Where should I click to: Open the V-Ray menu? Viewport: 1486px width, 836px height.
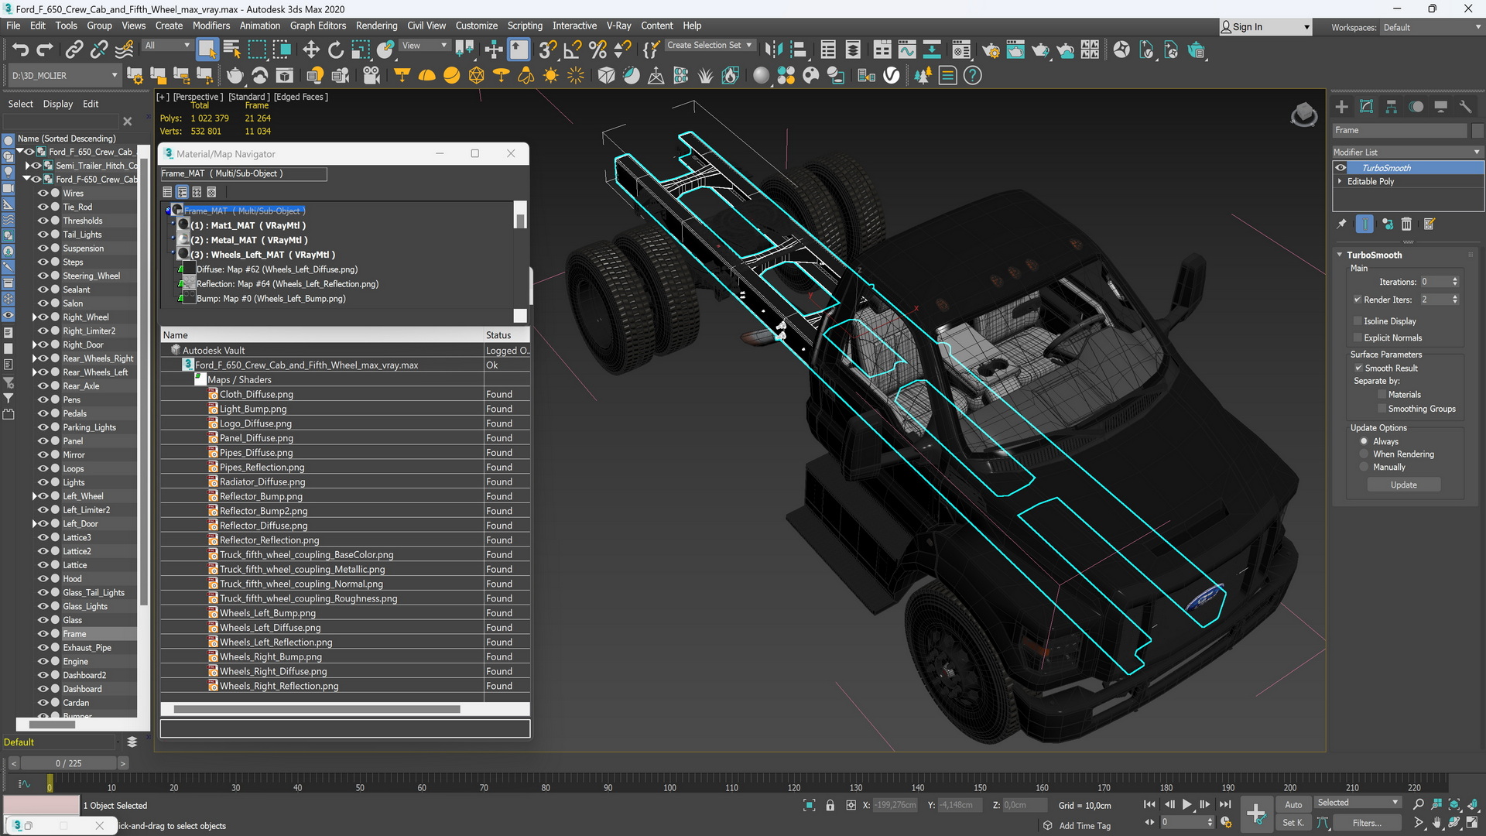click(618, 26)
